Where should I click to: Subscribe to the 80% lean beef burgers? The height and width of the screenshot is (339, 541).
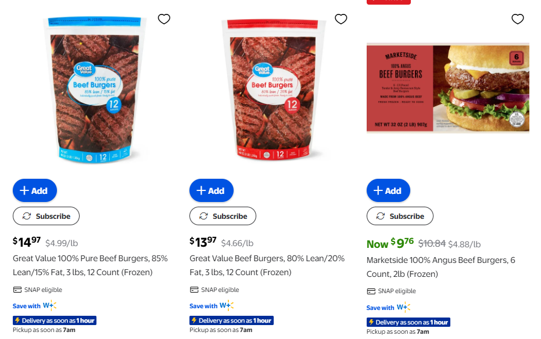click(x=223, y=216)
